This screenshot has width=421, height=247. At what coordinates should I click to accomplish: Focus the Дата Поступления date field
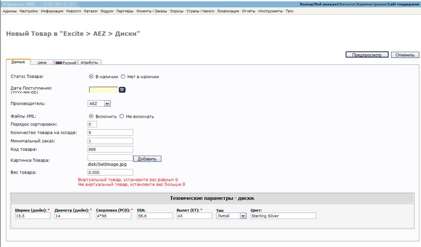point(104,90)
